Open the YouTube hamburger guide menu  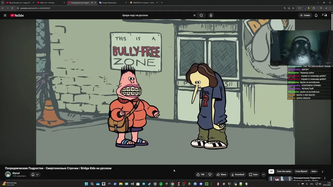click(5, 15)
